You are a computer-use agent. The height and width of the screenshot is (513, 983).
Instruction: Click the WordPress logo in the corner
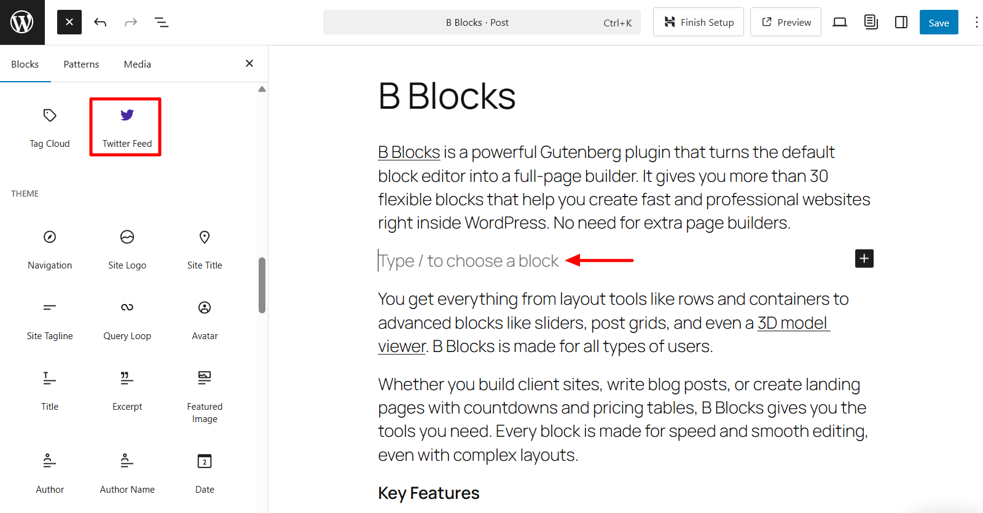(22, 22)
